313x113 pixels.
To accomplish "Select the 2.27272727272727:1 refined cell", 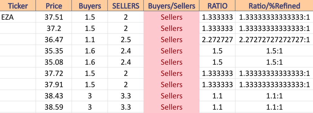I will 274,40.
